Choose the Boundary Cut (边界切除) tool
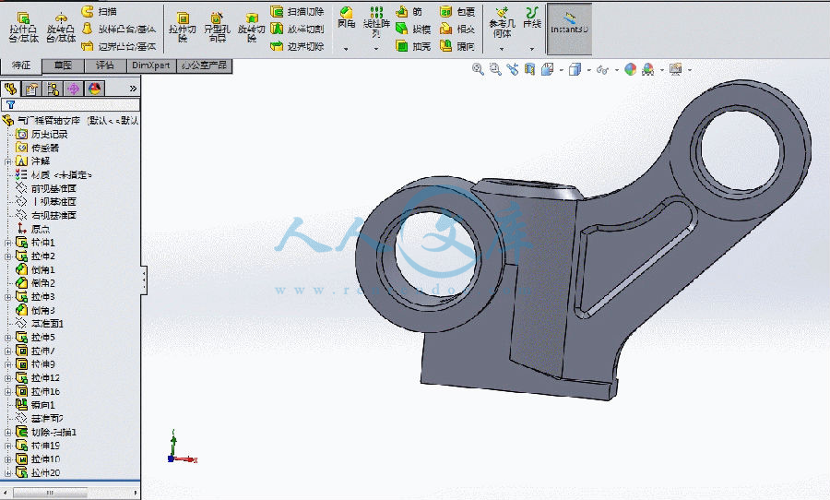 [297, 46]
